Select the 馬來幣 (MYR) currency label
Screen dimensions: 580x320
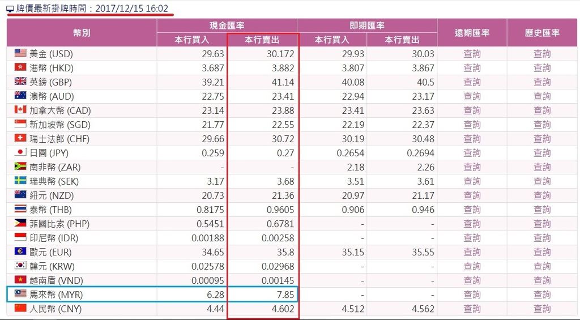point(56,295)
